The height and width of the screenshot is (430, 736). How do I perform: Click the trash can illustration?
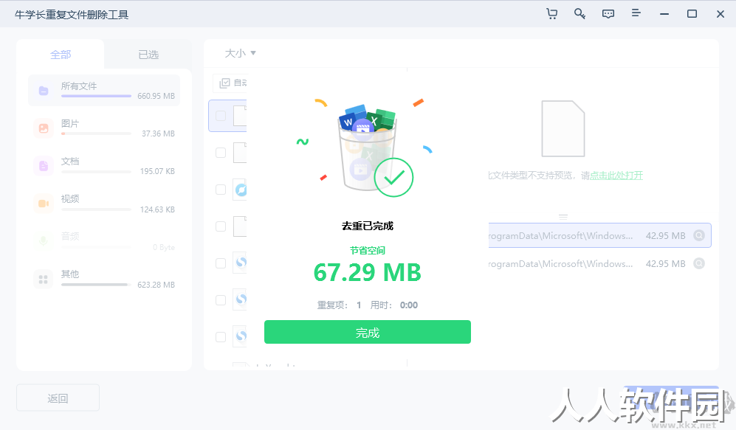coord(368,148)
